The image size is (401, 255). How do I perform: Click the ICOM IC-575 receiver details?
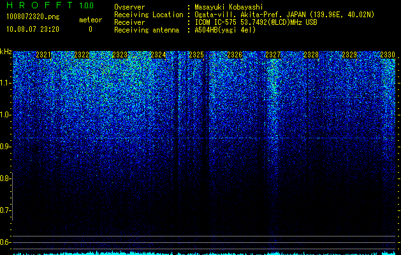(256, 22)
